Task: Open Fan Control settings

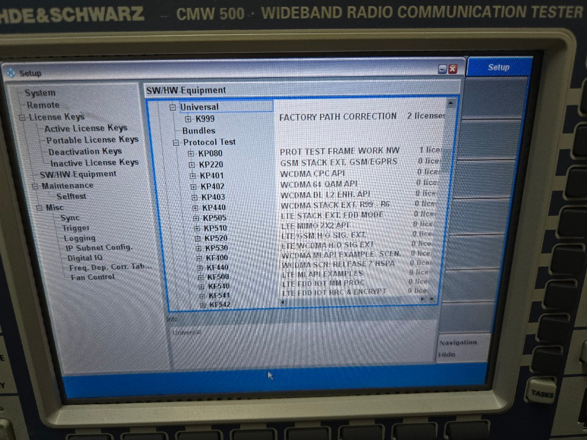Action: (x=93, y=277)
